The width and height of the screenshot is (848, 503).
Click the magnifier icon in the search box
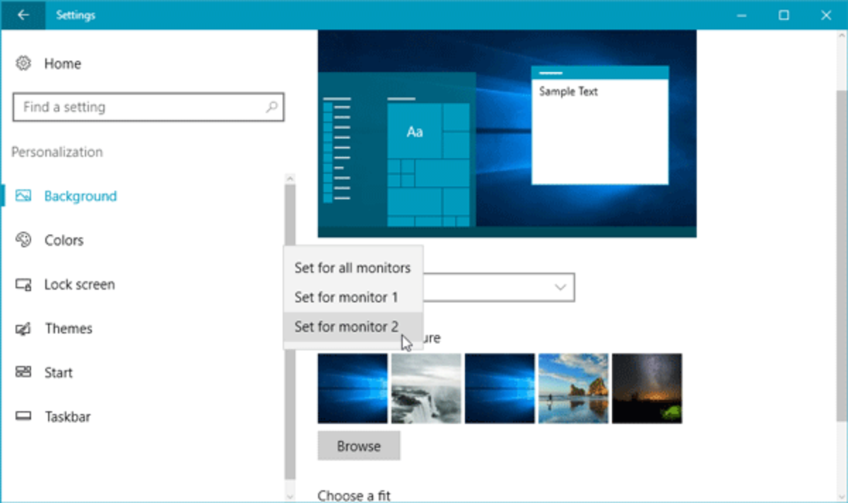(271, 107)
